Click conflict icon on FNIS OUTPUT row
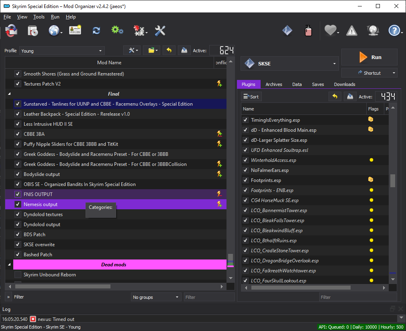Image resolution: width=406 pixels, height=331 pixels. pyautogui.click(x=219, y=194)
